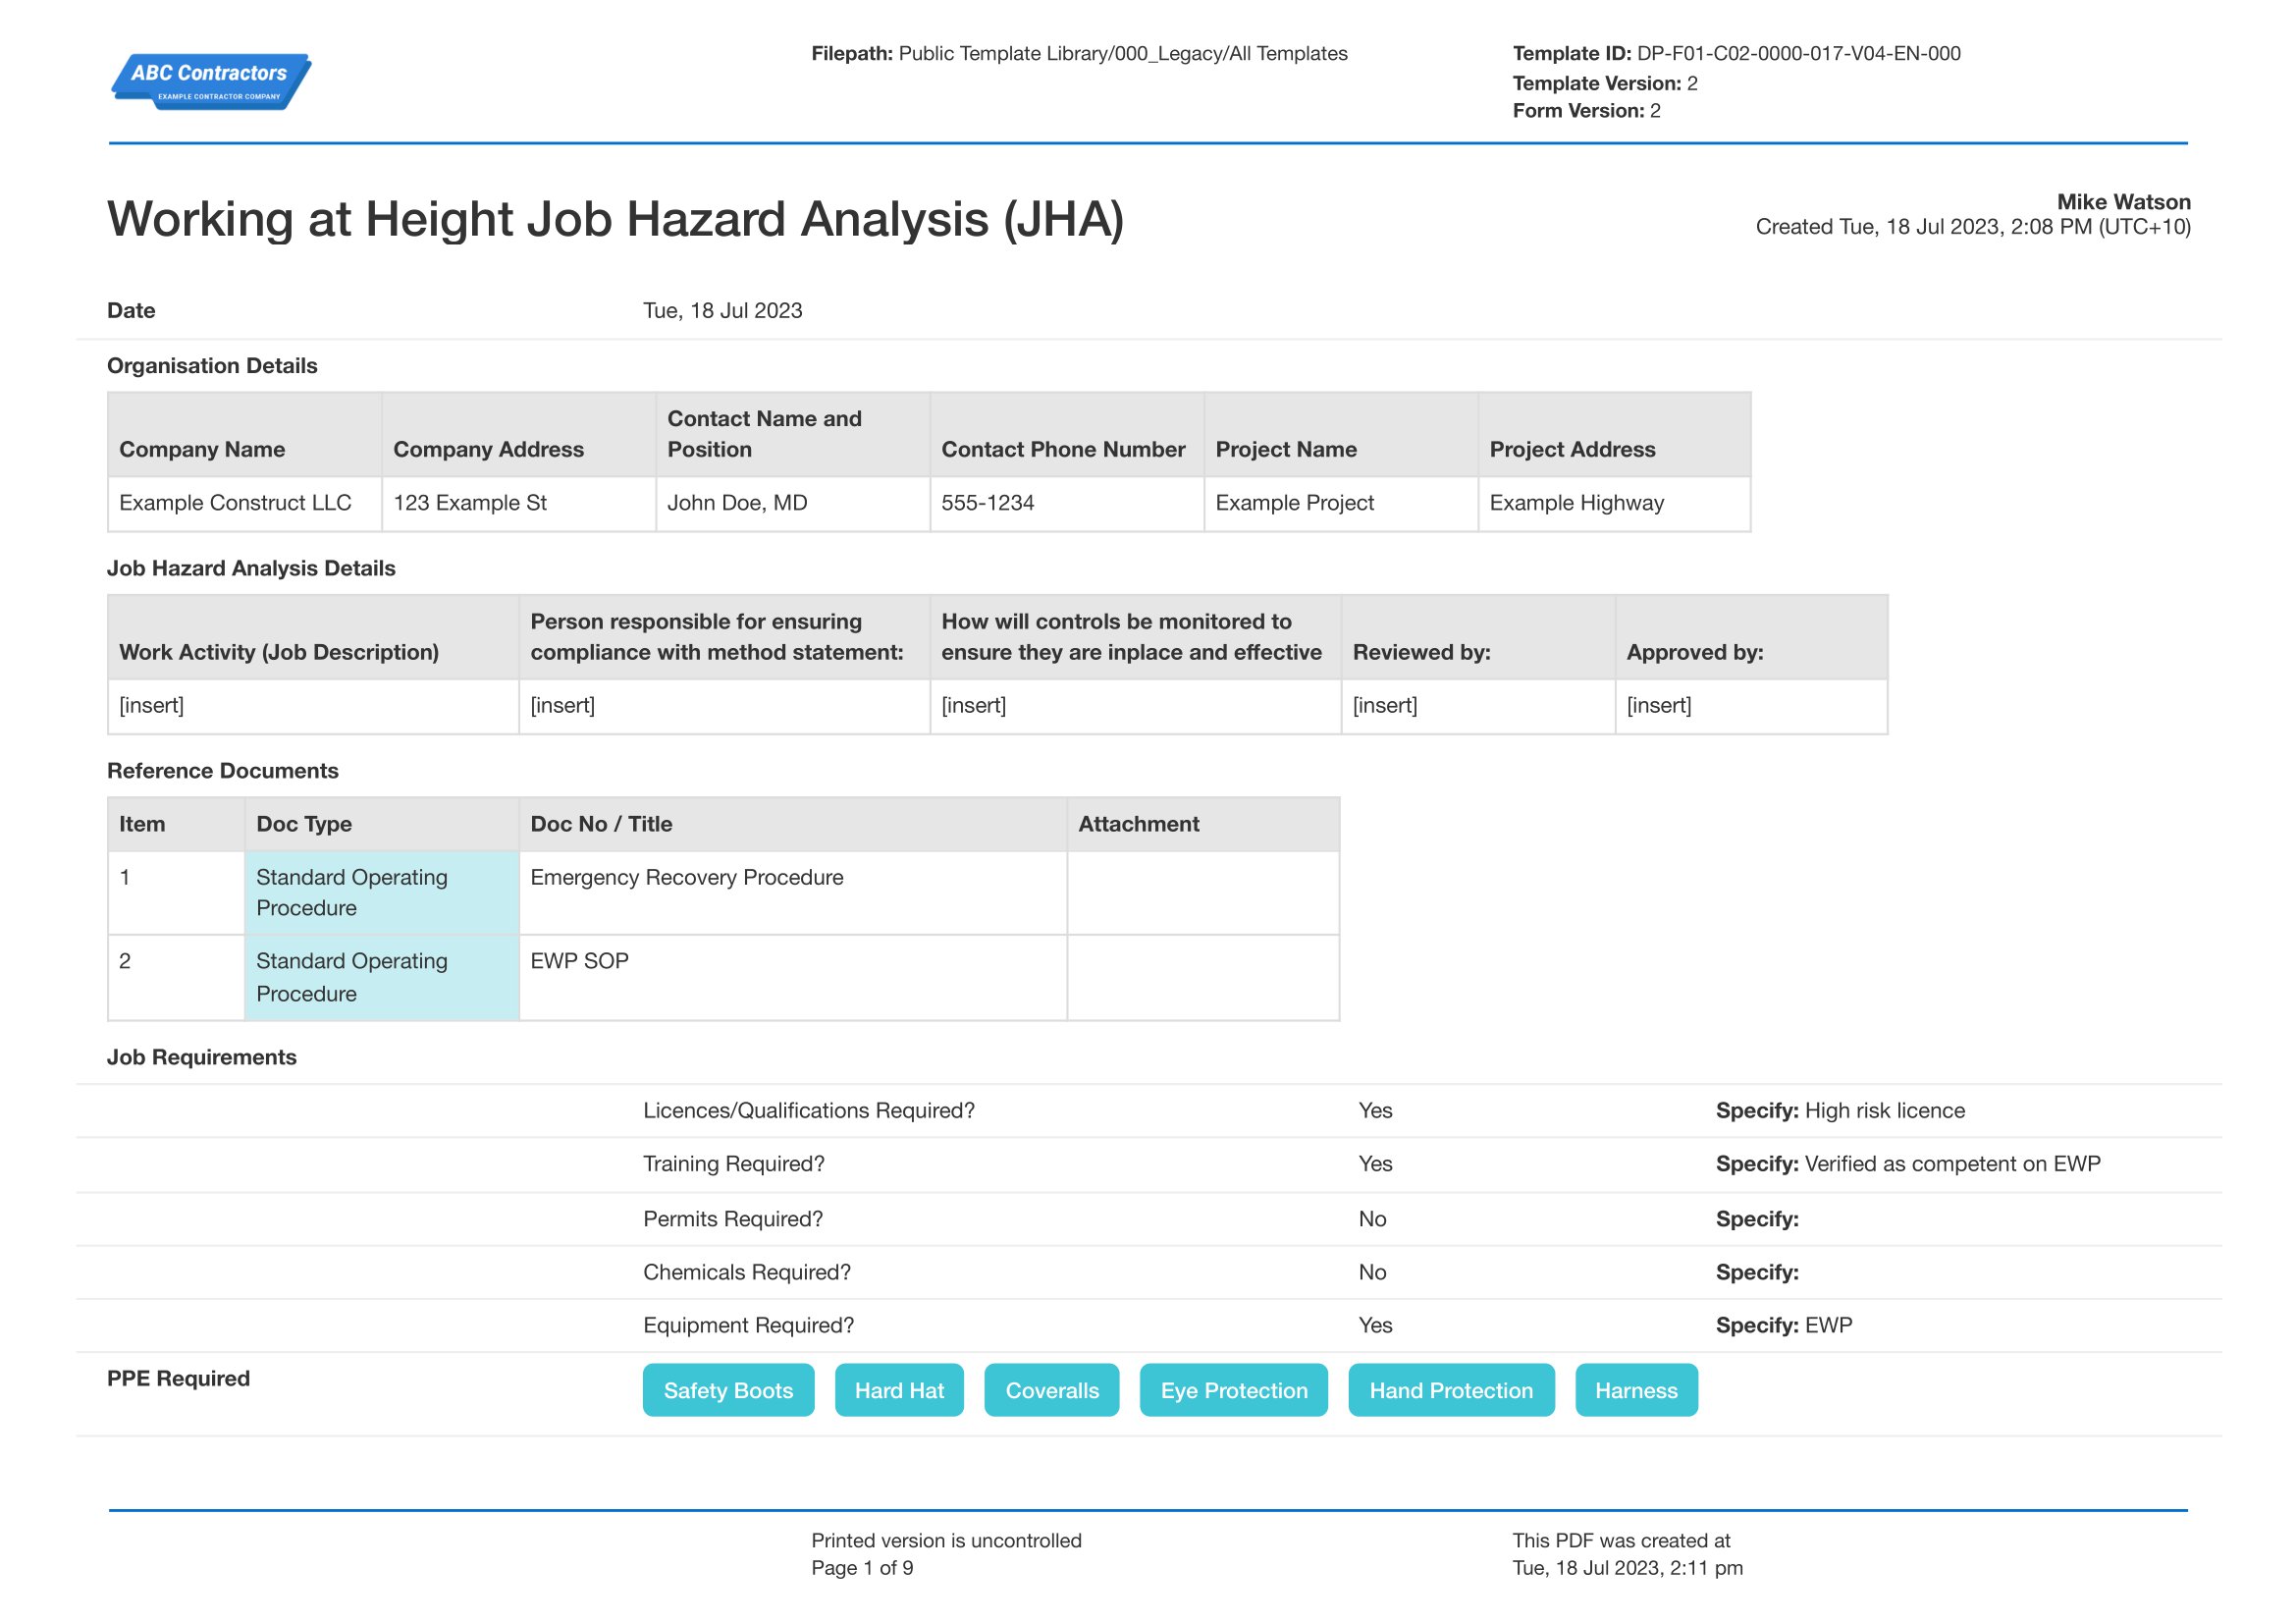Click the empty Attachment cell for item 1
2296x1623 pixels.
(x=1203, y=893)
